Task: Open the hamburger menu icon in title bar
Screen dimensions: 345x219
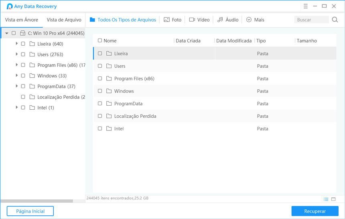Action: tap(306, 6)
